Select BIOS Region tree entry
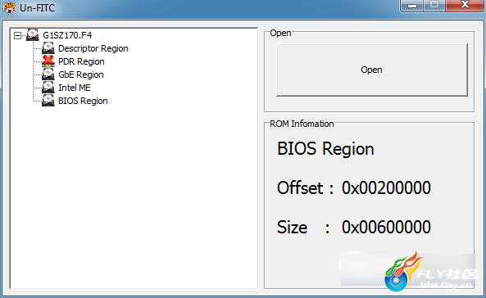Screen dimensions: 486x298 coord(83,101)
